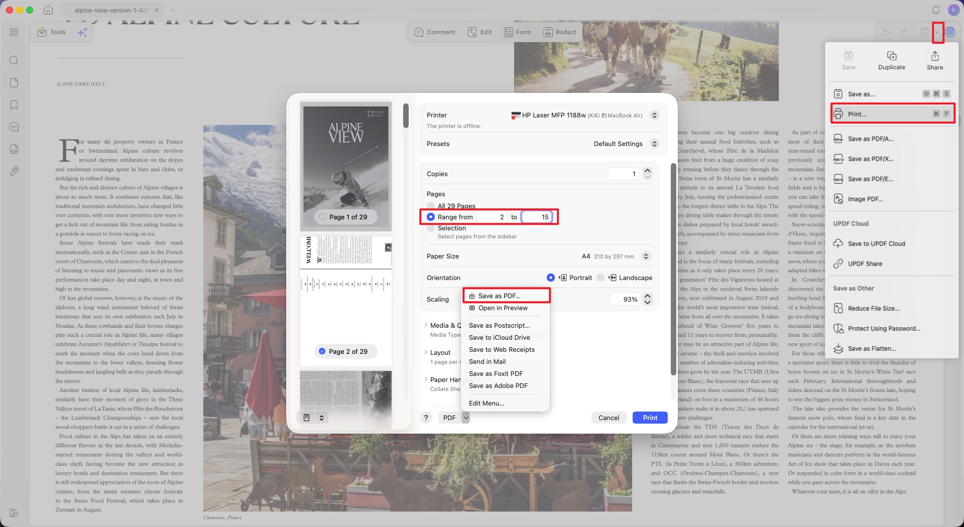The image size is (964, 527).
Task: Click the undo arrow icon
Action: [886, 32]
